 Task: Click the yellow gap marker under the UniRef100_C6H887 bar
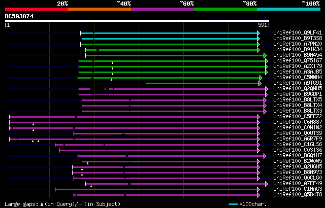pos(33,124)
